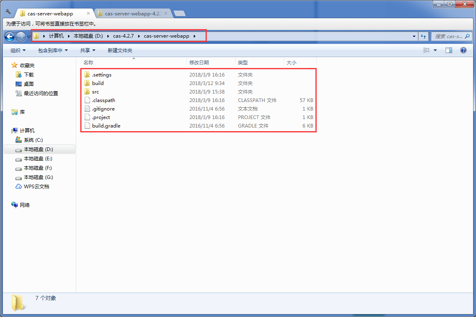Focus the 搜索 cas-s... search box
476x317 pixels.
[x=451, y=36]
